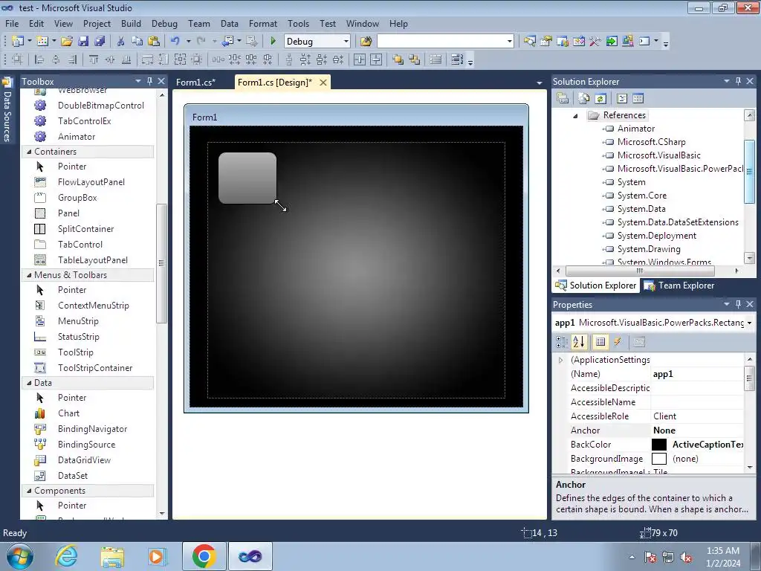Click the Copy icon in the toolbar
Viewport: 761px width, 571px height.
pyautogui.click(x=137, y=42)
